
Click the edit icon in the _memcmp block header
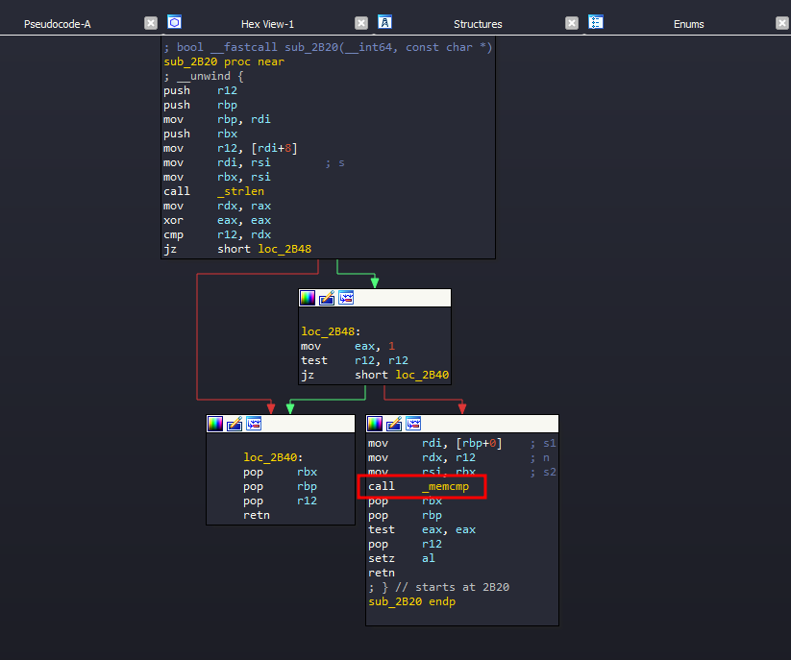(x=394, y=424)
